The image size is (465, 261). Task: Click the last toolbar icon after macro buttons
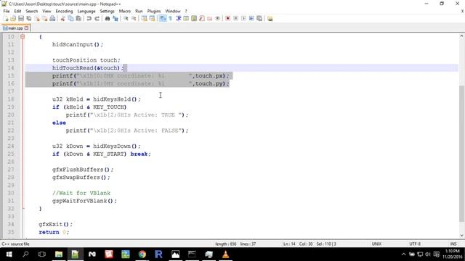(270, 18)
